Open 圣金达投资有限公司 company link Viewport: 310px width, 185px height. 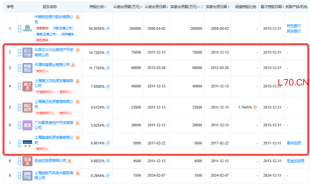point(50,161)
